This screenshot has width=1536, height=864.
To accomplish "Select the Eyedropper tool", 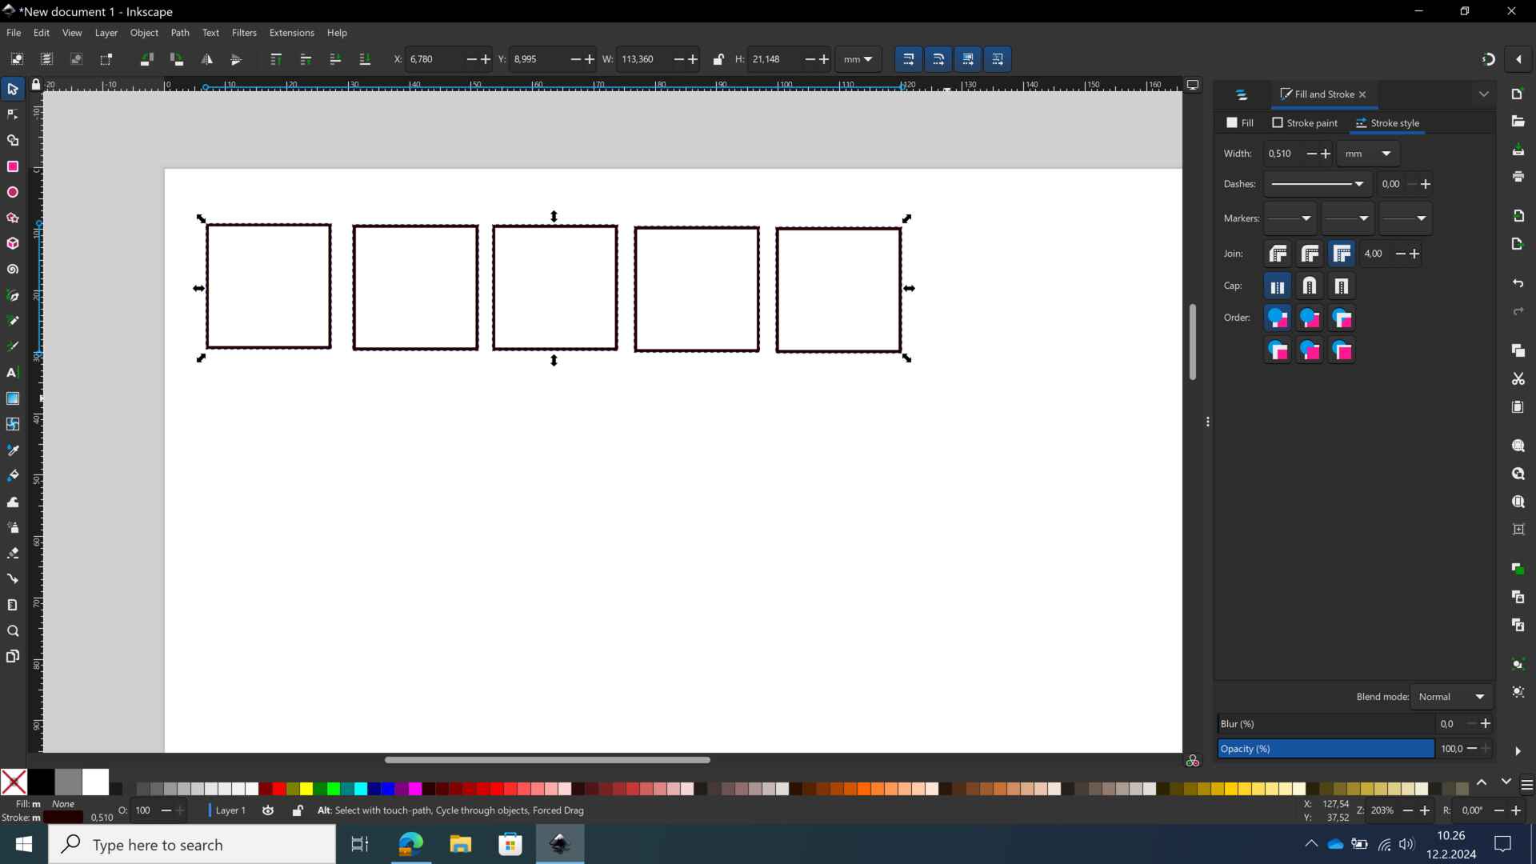I will 13,450.
